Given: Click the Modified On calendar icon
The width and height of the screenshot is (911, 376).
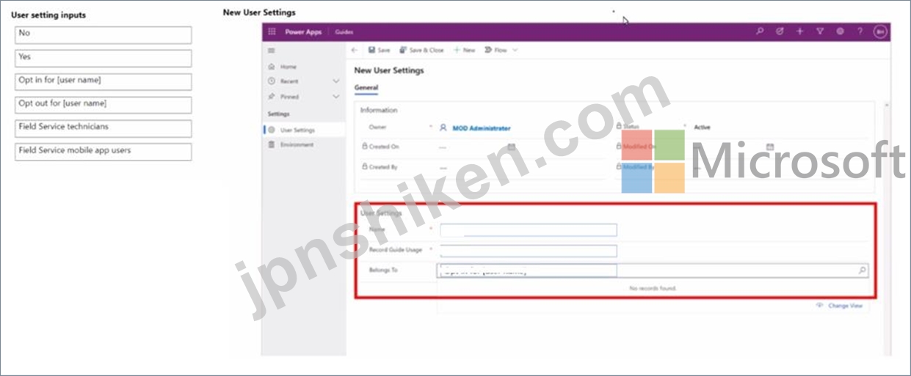Looking at the screenshot, I should point(770,147).
